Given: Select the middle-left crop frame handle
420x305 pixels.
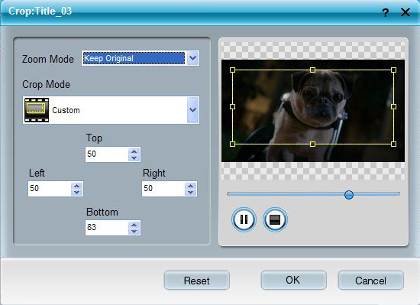Looking at the screenshot, I should click(x=232, y=107).
